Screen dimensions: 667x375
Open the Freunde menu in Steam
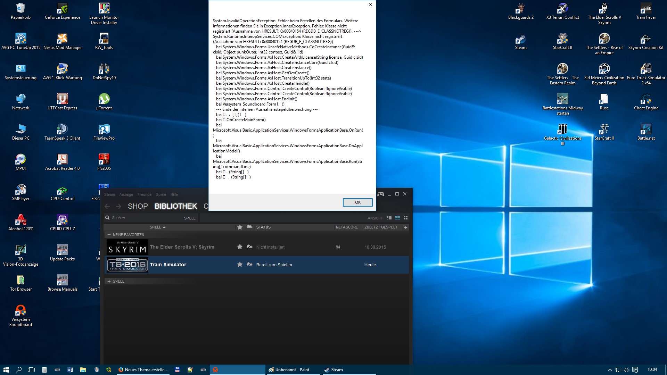144,194
